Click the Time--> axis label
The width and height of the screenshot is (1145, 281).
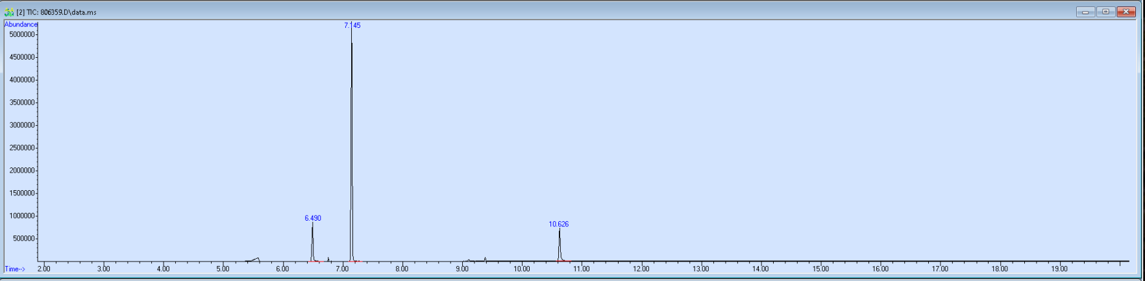[15, 269]
